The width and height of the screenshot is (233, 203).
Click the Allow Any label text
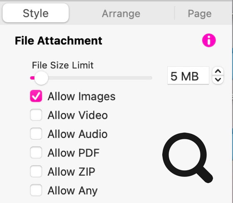pos(72,191)
